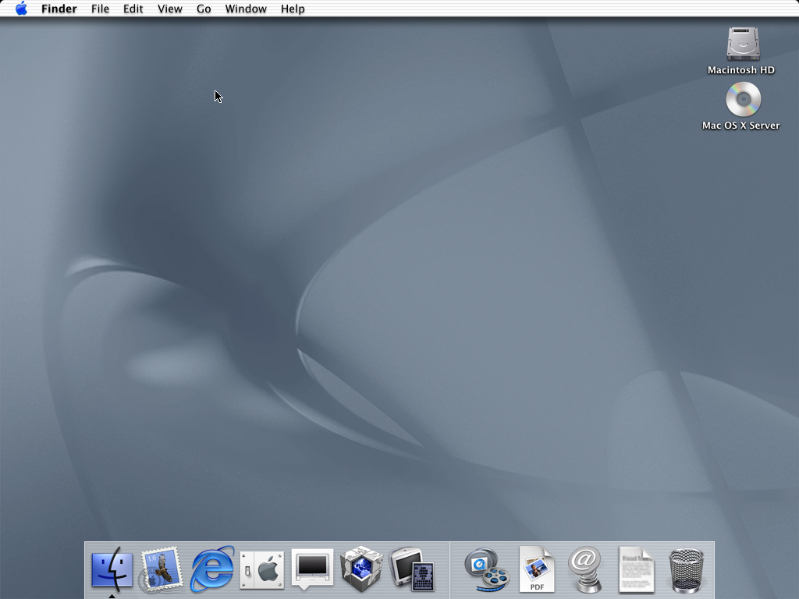Open the cube-shaped Sherlock icon in the Dock

(x=361, y=569)
